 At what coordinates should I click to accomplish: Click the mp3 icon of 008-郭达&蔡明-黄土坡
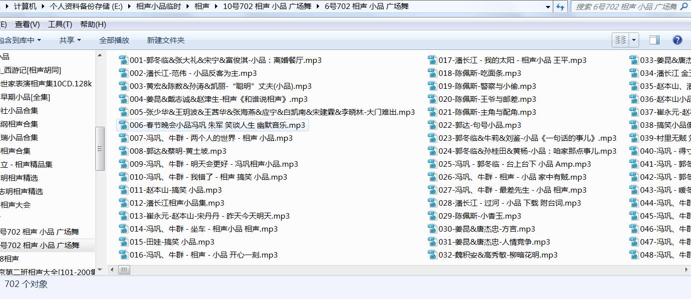click(x=123, y=151)
